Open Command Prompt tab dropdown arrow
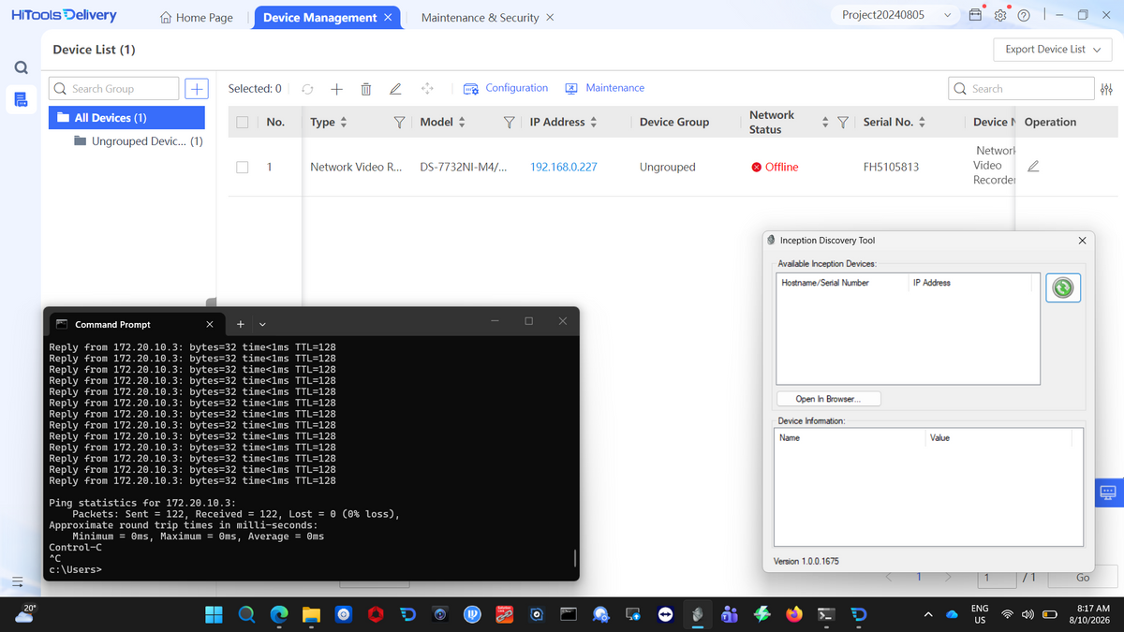The image size is (1124, 632). click(x=262, y=324)
